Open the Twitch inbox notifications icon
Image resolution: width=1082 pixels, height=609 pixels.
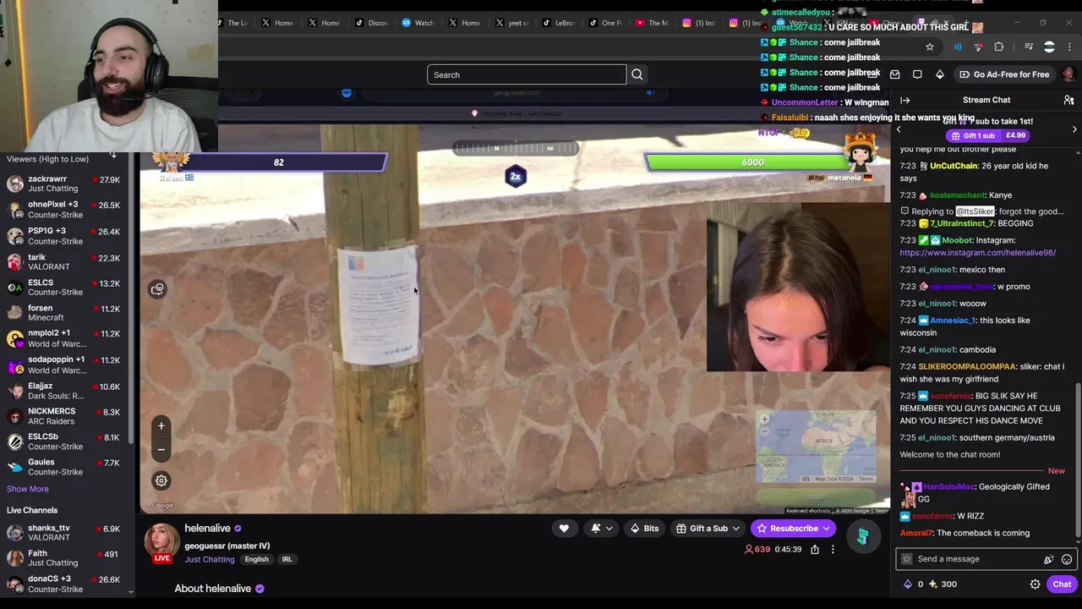click(x=895, y=74)
